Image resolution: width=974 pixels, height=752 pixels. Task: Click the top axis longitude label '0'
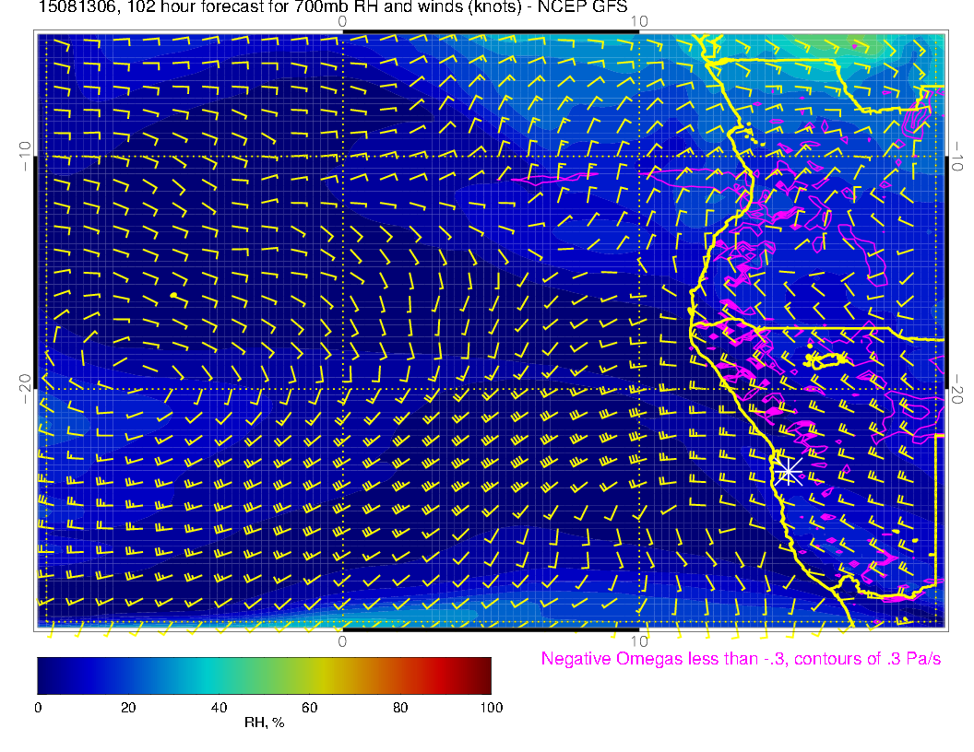(342, 22)
